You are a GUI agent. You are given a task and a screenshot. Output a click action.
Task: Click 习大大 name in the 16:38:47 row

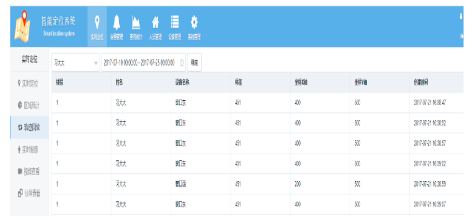tap(121, 103)
